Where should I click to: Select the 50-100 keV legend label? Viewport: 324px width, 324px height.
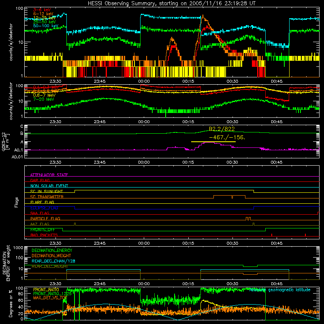[x=46, y=26]
